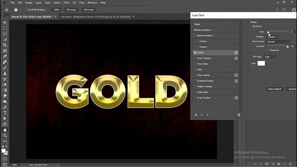The height and width of the screenshot is (167, 297).
Task: Click the plus icon beside Inner Shadow
Action: click(236, 58)
